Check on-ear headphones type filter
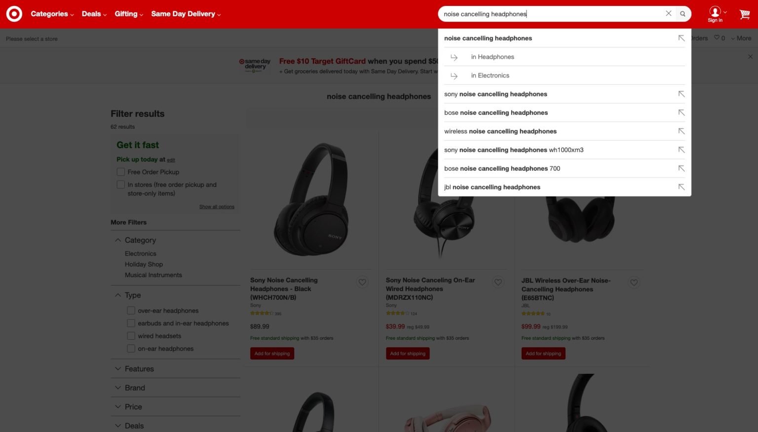The height and width of the screenshot is (432, 758). (x=131, y=349)
